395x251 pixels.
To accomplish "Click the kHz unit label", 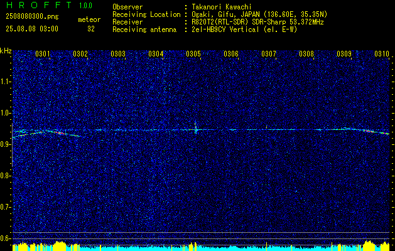I will pos(6,51).
